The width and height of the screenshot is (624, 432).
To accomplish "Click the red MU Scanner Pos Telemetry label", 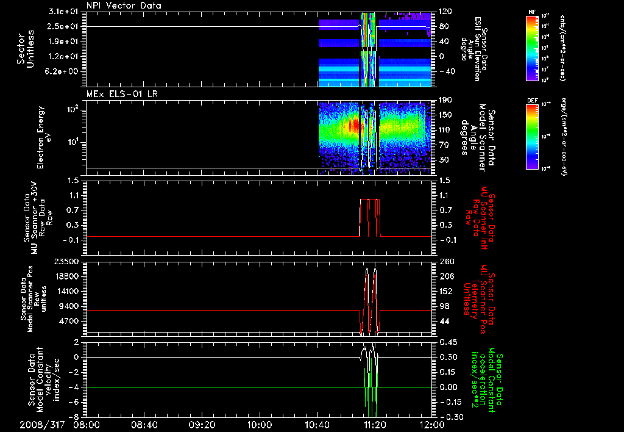I will (x=480, y=299).
